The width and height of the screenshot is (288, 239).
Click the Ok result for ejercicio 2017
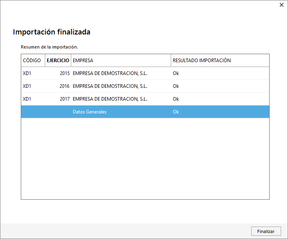pos(176,99)
